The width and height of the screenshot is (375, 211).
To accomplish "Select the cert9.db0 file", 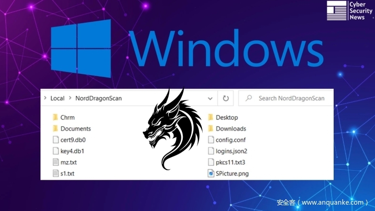I will [x=72, y=140].
